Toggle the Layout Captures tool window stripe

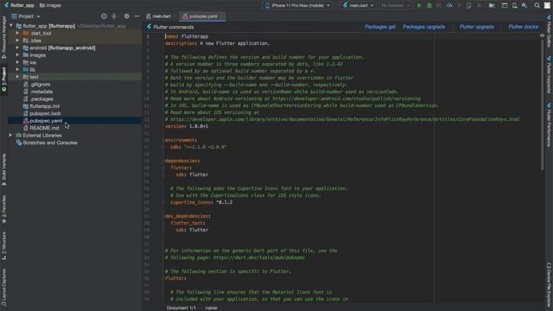[x=3, y=288]
